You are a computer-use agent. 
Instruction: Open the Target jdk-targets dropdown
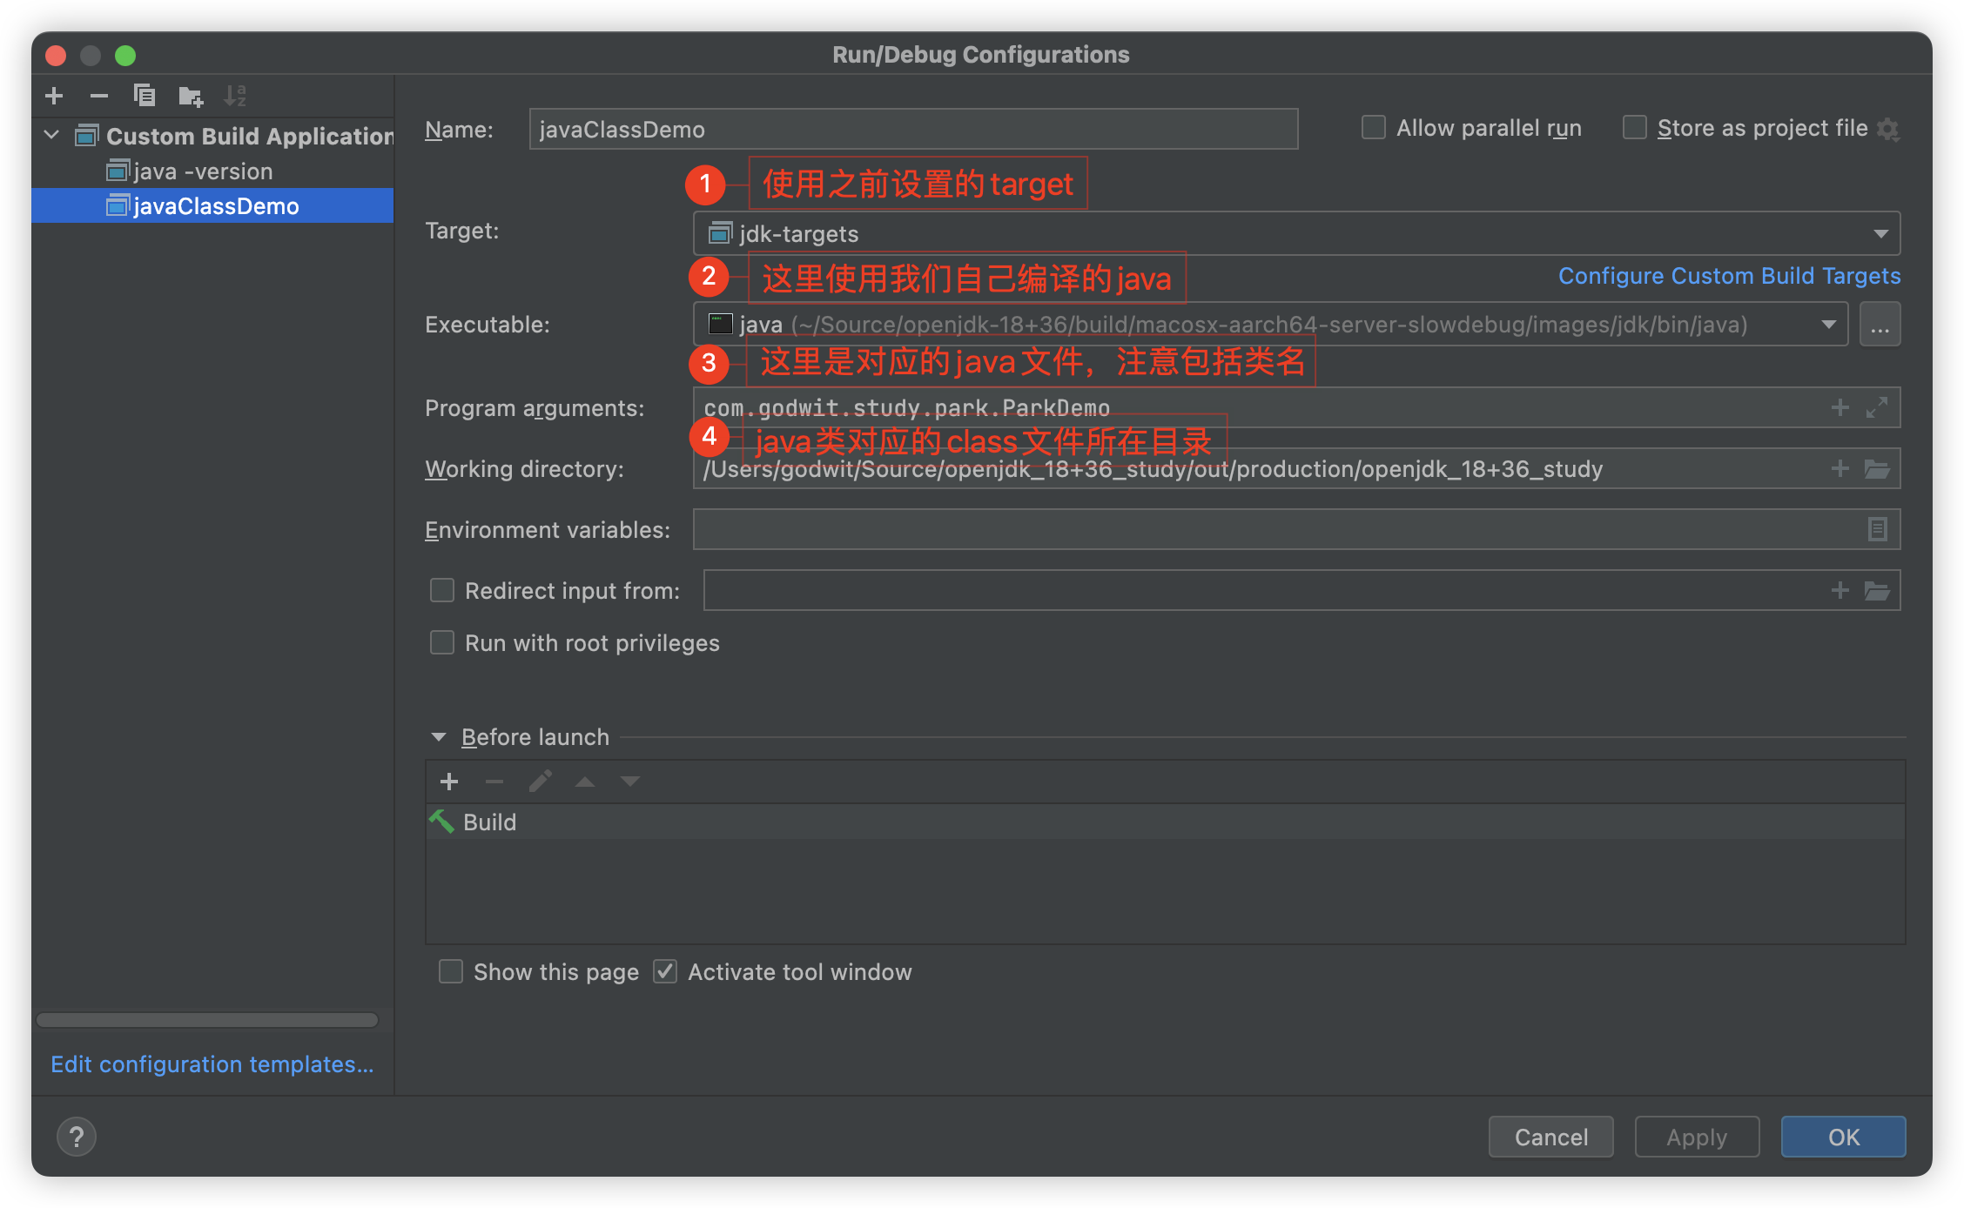point(1880,233)
